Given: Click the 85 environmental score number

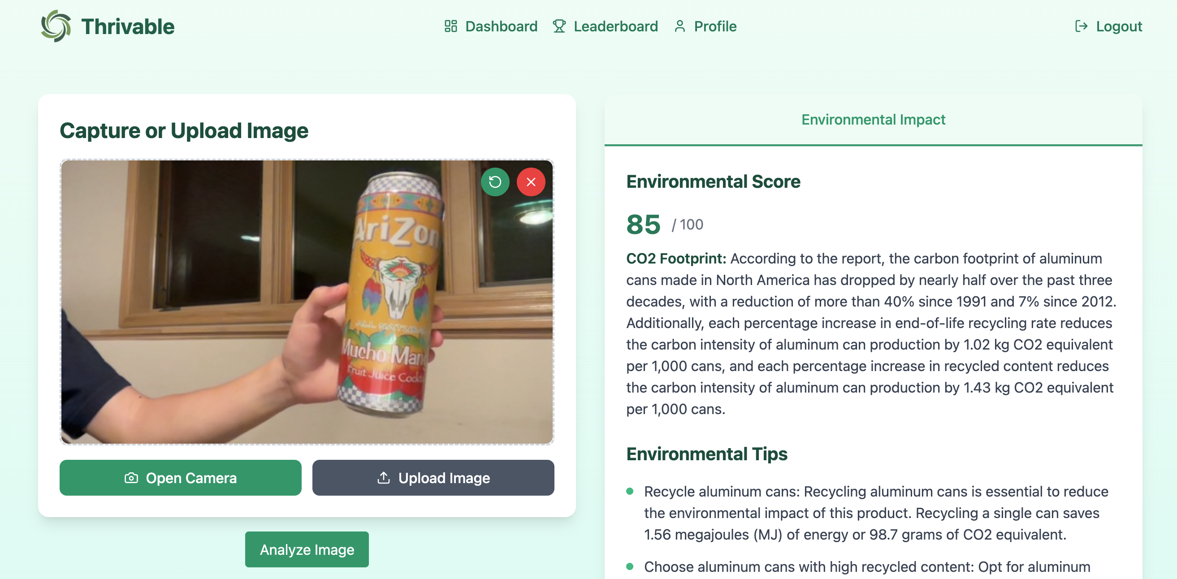Looking at the screenshot, I should tap(643, 225).
